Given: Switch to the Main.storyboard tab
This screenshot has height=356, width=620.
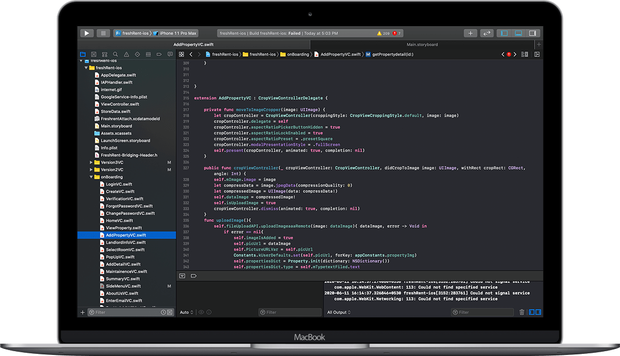Looking at the screenshot, I should tap(422, 45).
